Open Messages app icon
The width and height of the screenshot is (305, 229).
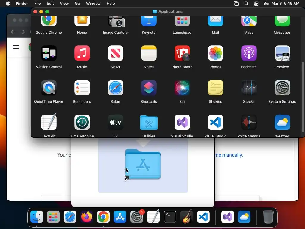pyautogui.click(x=282, y=21)
